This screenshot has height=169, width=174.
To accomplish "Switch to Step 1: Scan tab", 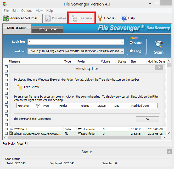I will (17, 29).
